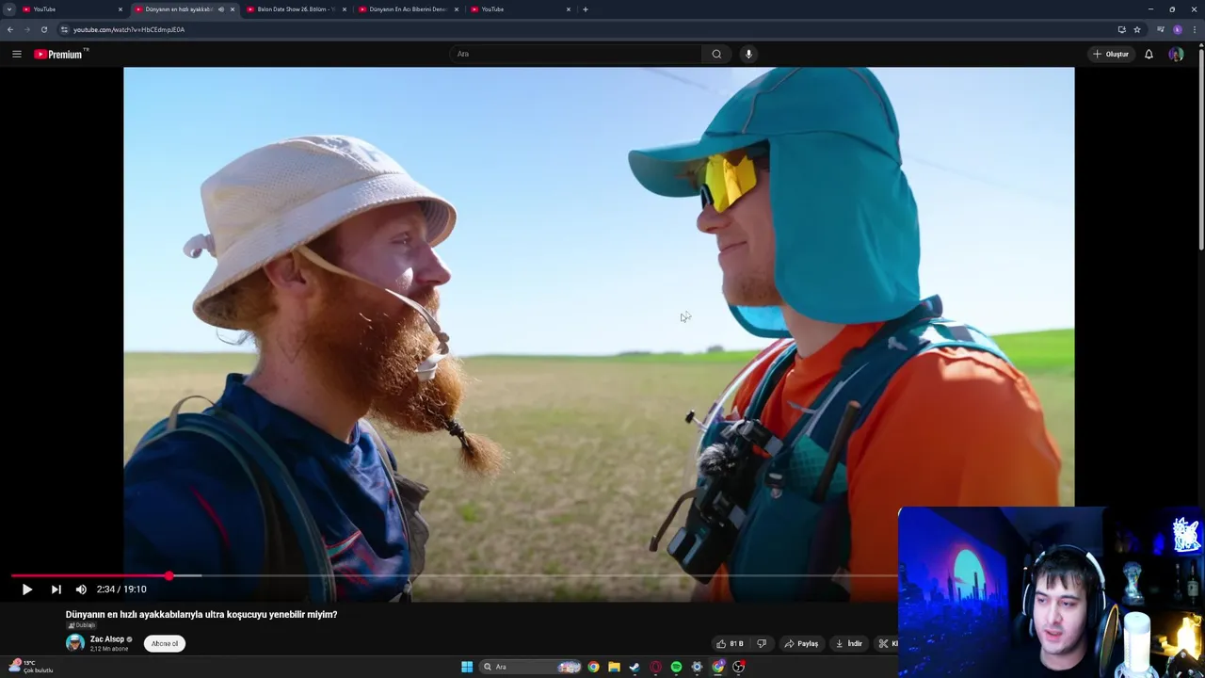Open Chrome from the taskbar
The image size is (1205, 678).
pyautogui.click(x=593, y=667)
